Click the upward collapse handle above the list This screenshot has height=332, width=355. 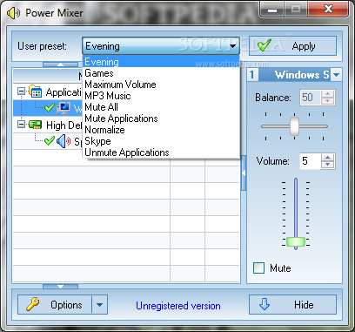point(60,64)
